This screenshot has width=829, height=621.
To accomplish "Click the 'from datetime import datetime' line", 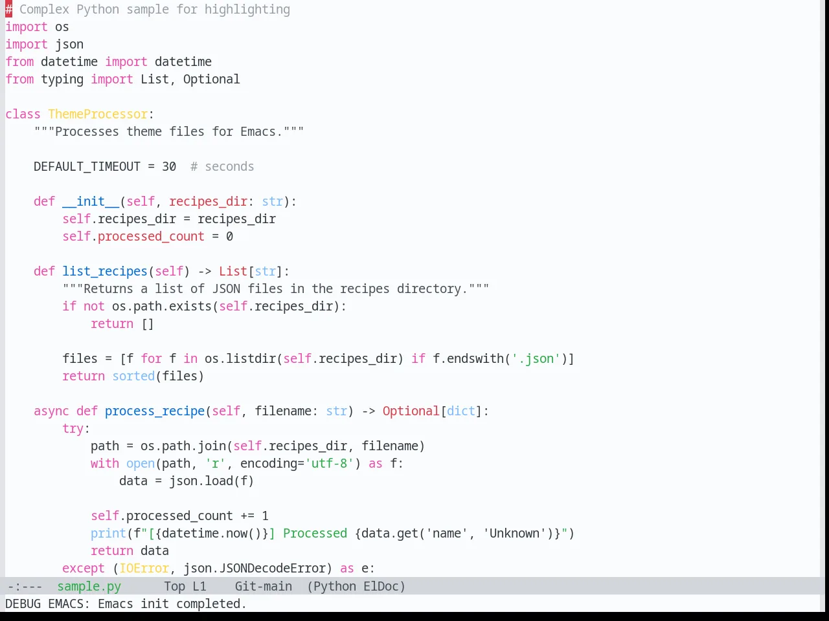I will [x=108, y=61].
